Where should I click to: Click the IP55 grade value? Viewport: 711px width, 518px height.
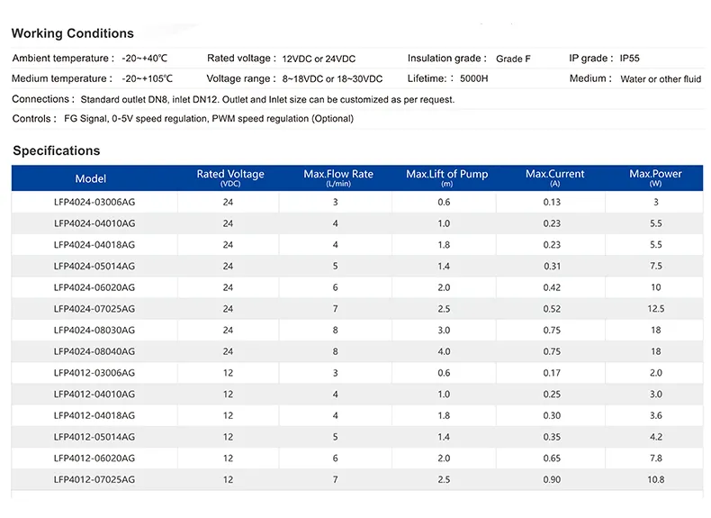[x=630, y=59]
